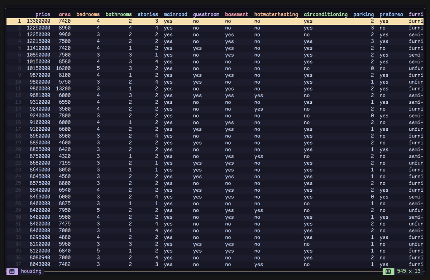The height and width of the screenshot is (280, 430).
Task: Click the price cell 8080940
Action: pyautogui.click(x=40, y=258)
